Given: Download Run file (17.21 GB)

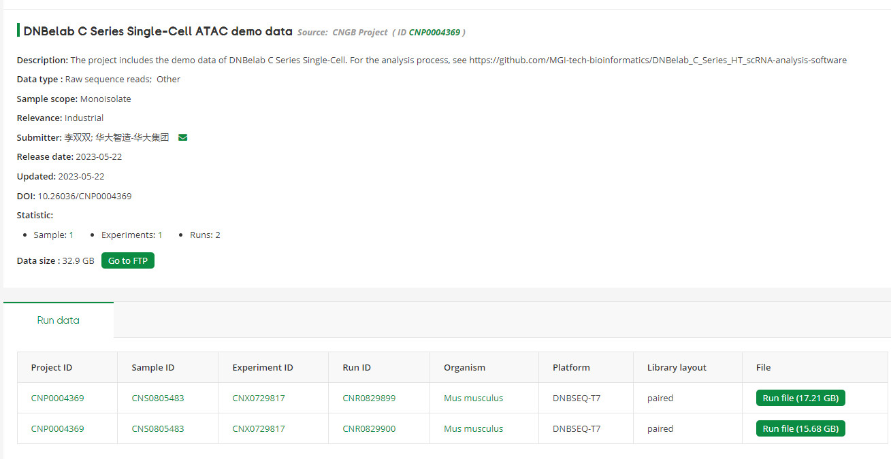Looking at the screenshot, I should 800,398.
